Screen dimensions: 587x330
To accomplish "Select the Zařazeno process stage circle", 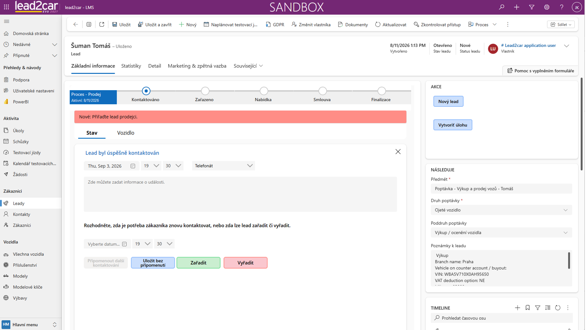I will 205,91.
